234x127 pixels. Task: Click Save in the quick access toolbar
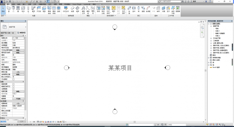(10, 1)
